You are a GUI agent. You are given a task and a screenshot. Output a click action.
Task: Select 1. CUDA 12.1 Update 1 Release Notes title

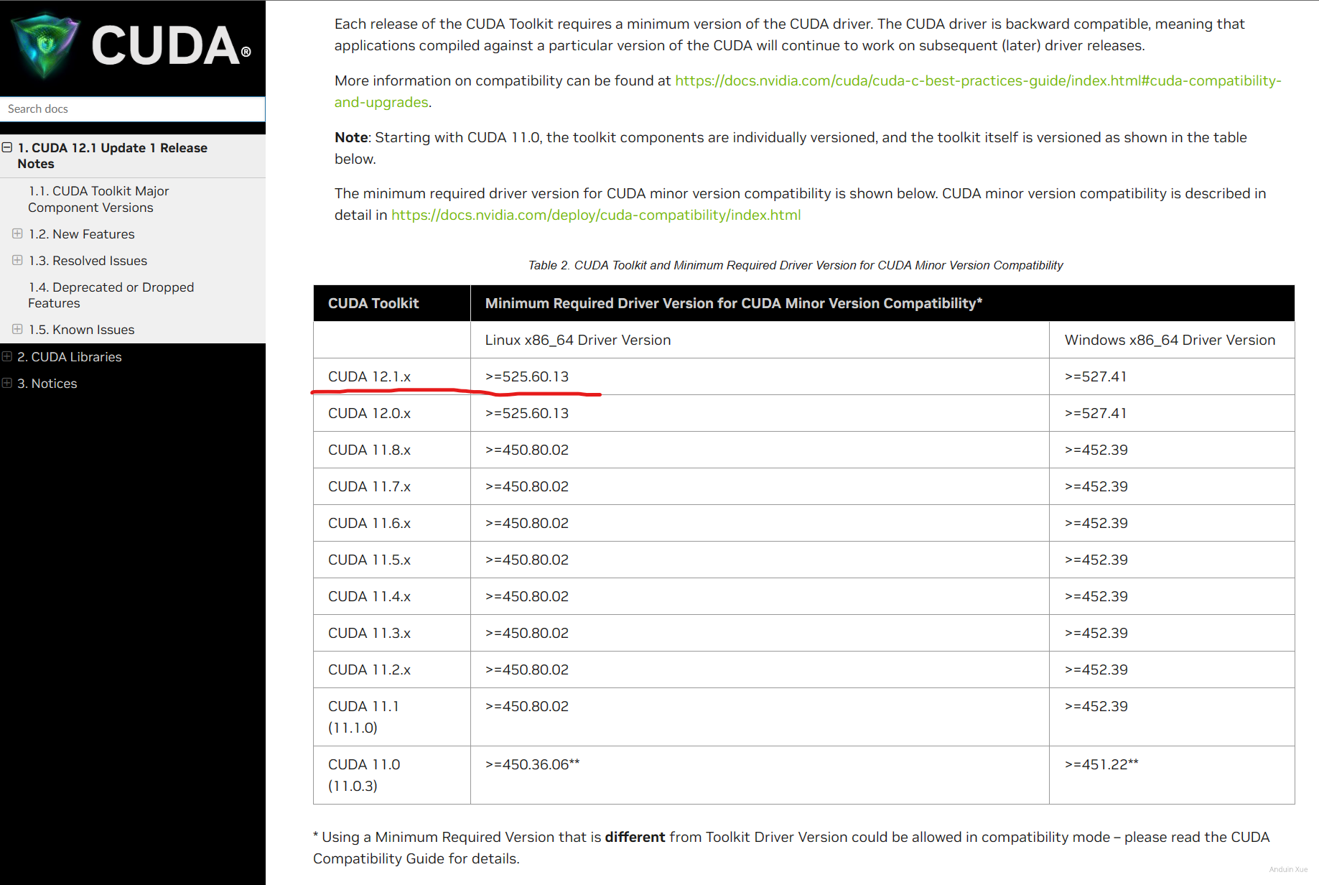[112, 156]
